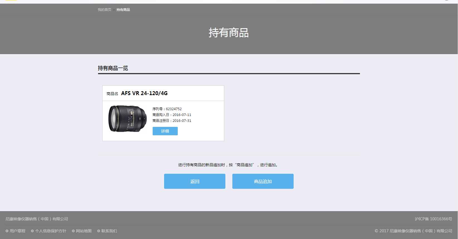458x239 pixels.
Task: Click the bullet icon beside 用户章程
Action: coord(7,231)
